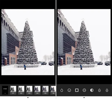Open the Shadows Tint drop labeled S
Image resolution: width=112 pixels, height=99 pixels.
click(99, 90)
